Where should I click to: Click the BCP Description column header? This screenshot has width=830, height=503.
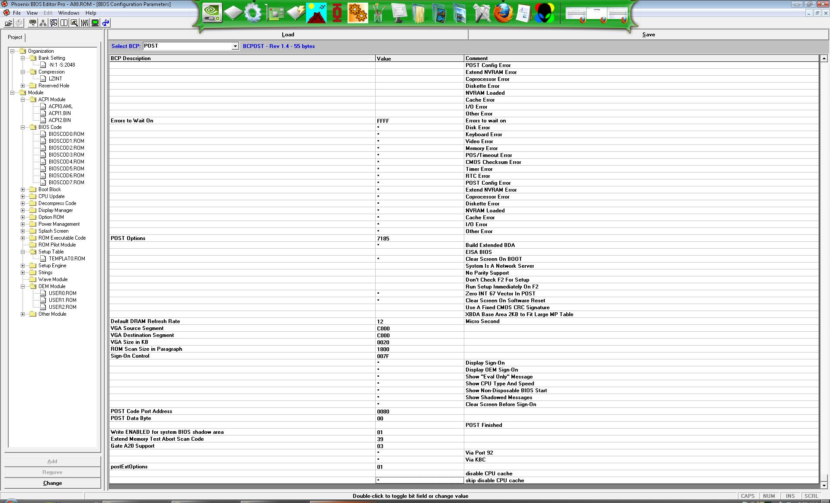pos(242,58)
